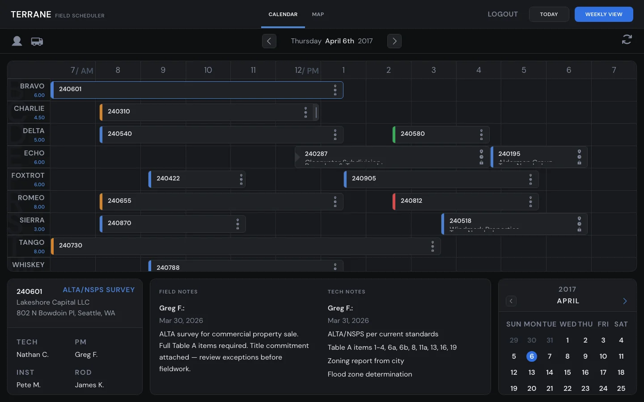Click LOGOUT
This screenshot has width=644, height=402.
503,14
